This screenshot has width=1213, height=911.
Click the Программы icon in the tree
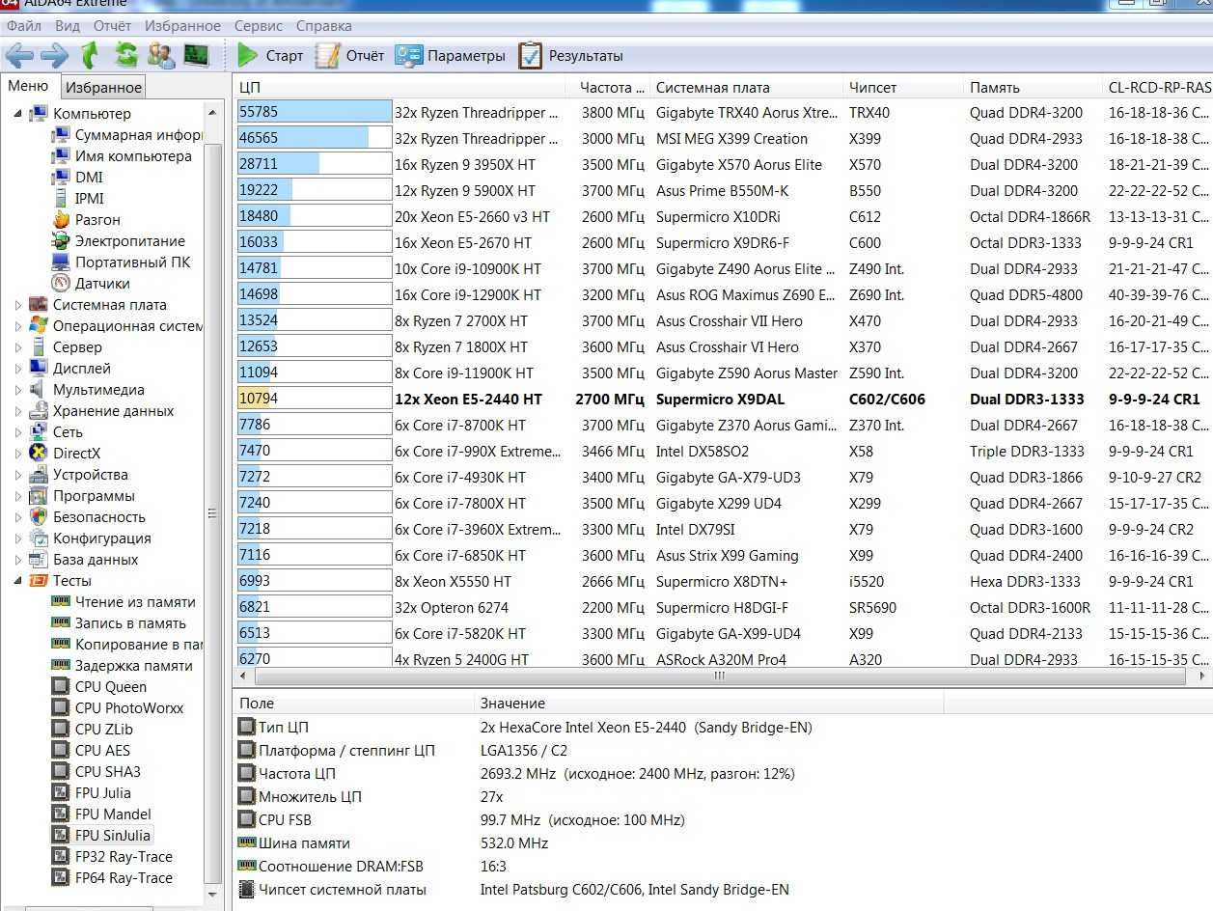coord(39,496)
